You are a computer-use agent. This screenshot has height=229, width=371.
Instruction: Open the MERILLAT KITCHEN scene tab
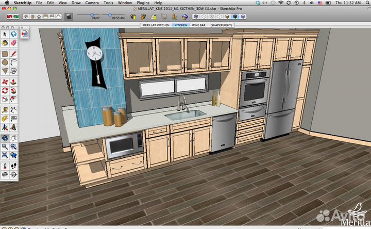coord(156,25)
